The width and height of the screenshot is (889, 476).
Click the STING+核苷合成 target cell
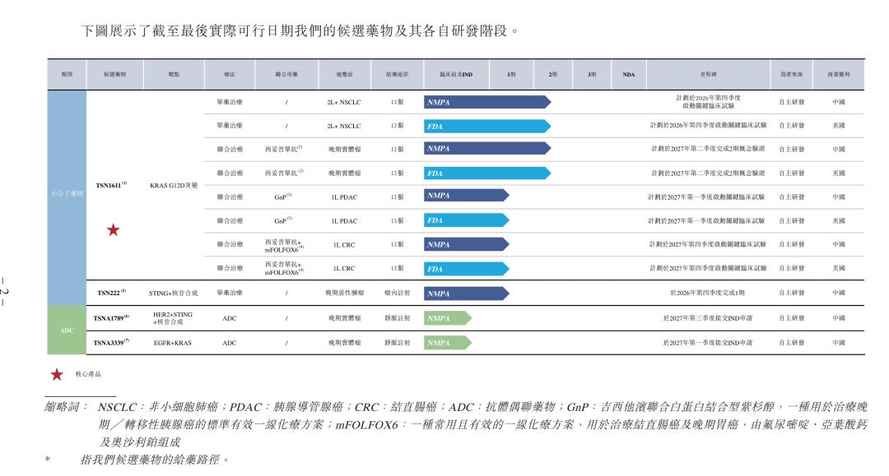point(173,293)
